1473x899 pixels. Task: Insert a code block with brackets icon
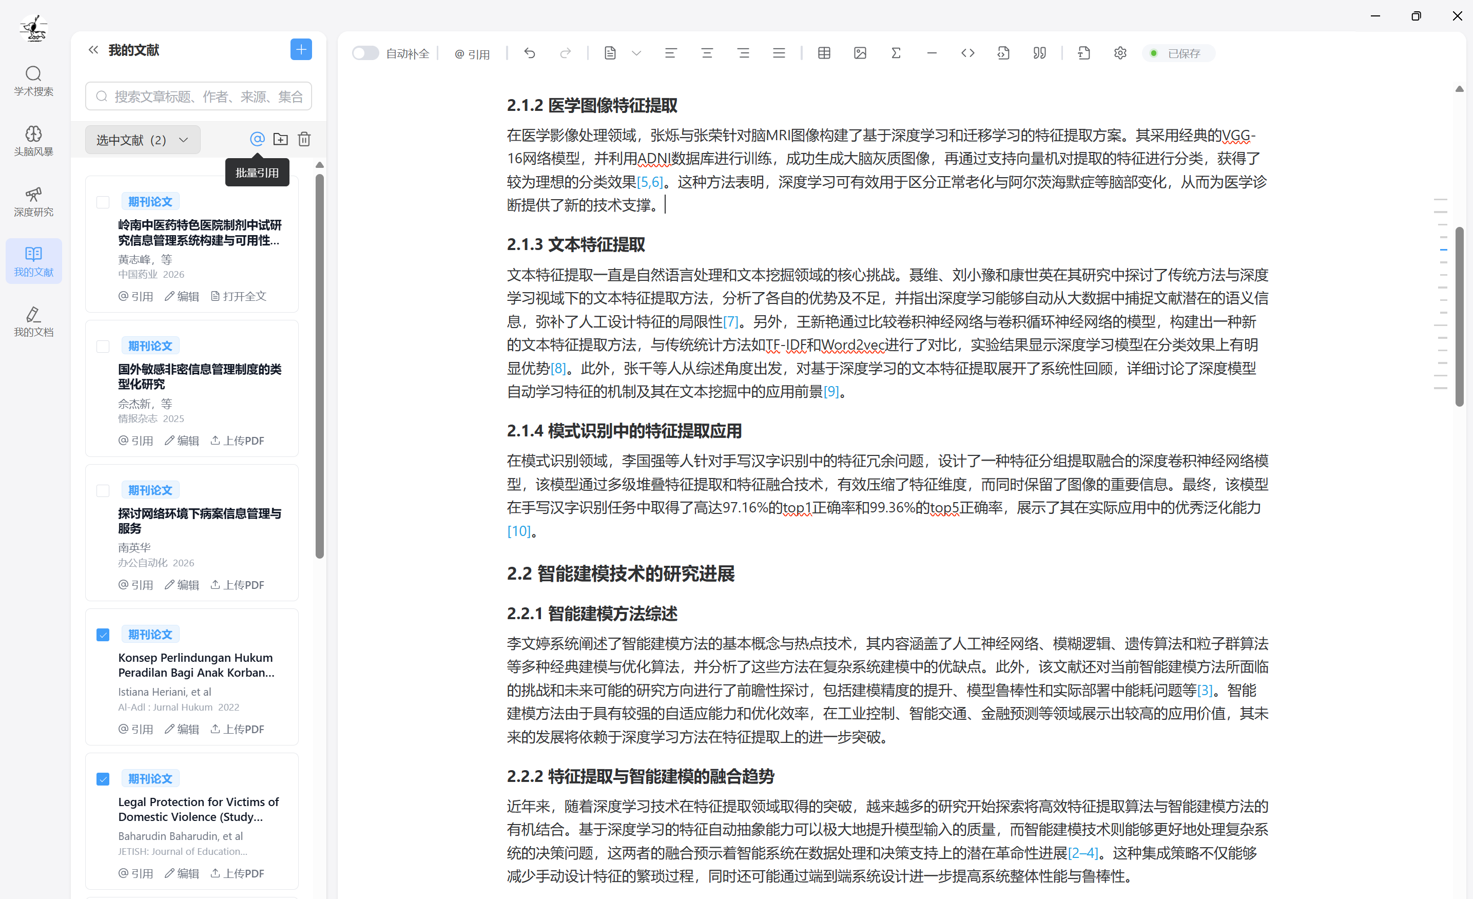[967, 53]
